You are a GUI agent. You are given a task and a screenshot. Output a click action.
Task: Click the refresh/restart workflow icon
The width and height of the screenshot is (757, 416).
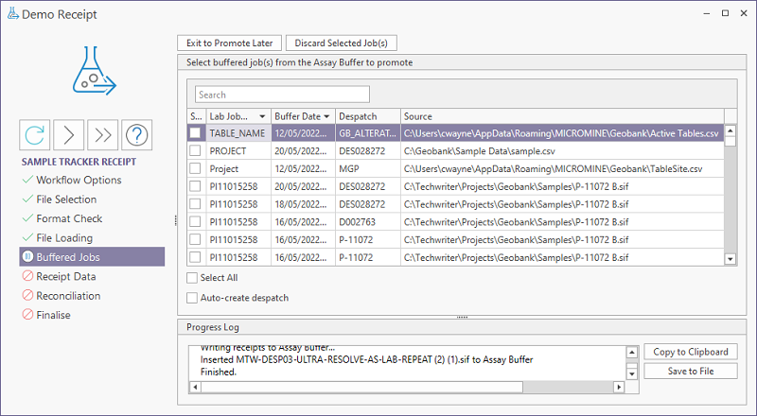coord(35,135)
